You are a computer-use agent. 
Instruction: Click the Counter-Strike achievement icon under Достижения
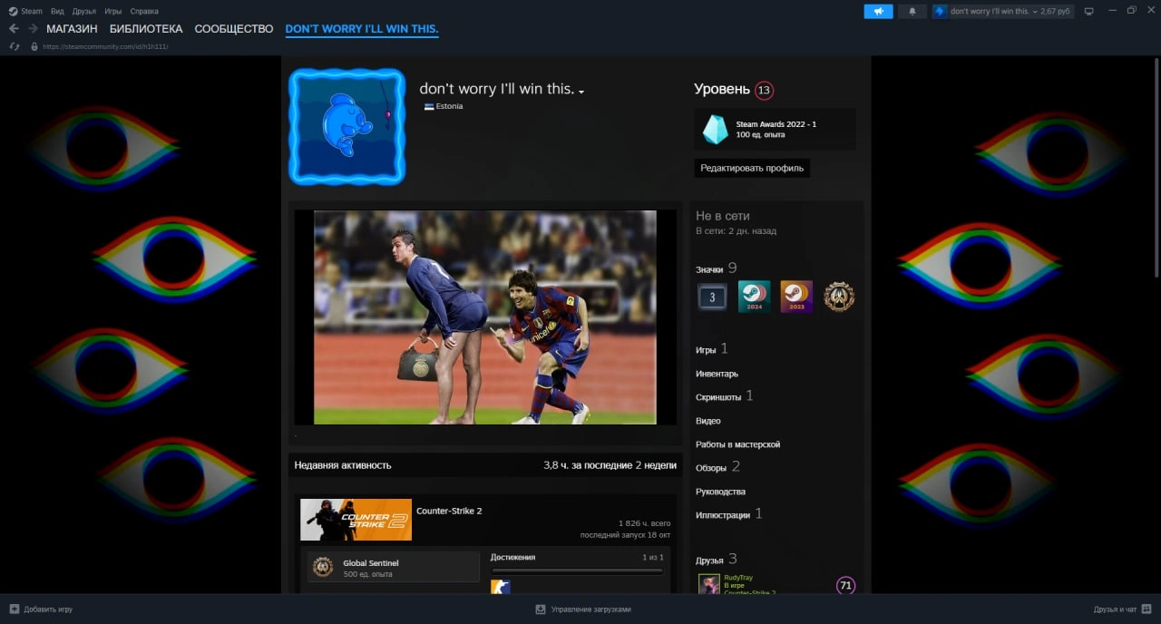tap(500, 587)
